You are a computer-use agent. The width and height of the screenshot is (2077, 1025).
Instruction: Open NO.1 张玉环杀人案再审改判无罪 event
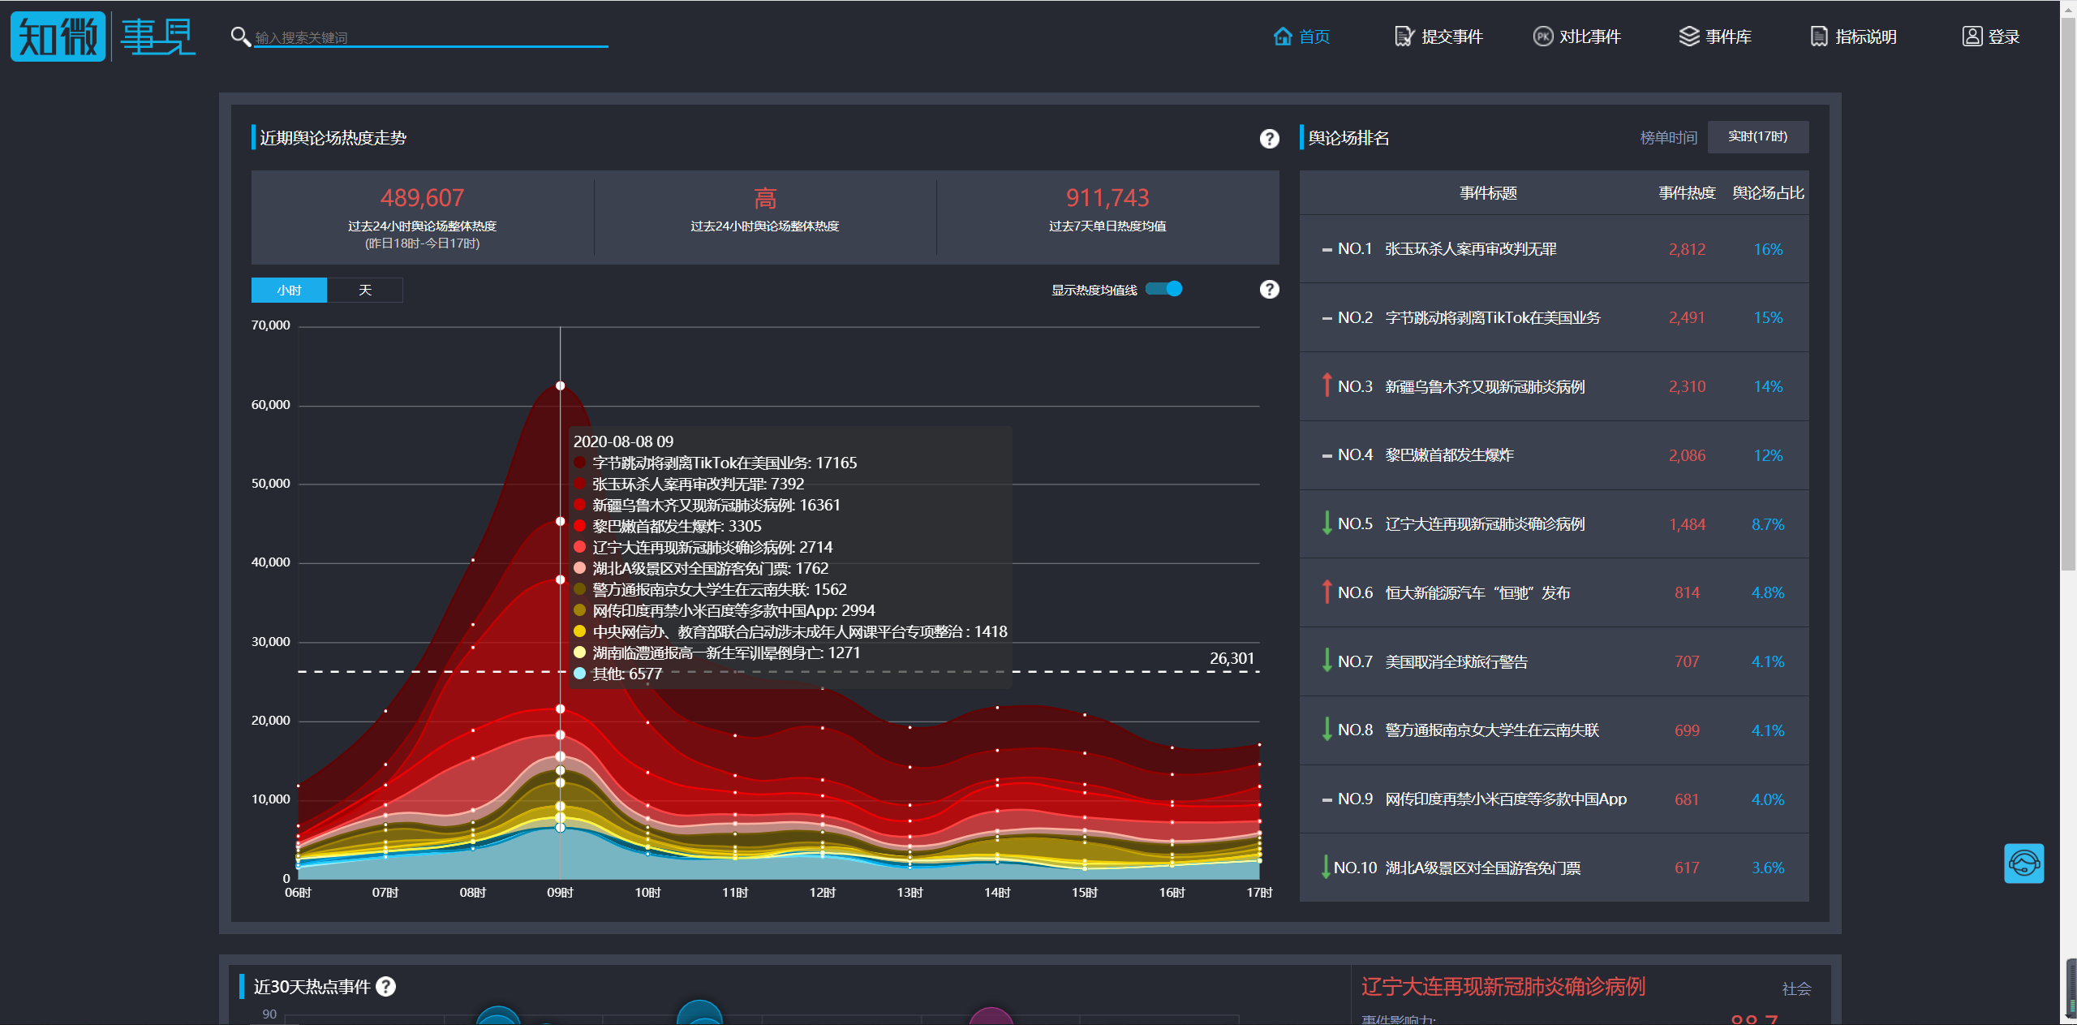click(x=1470, y=249)
